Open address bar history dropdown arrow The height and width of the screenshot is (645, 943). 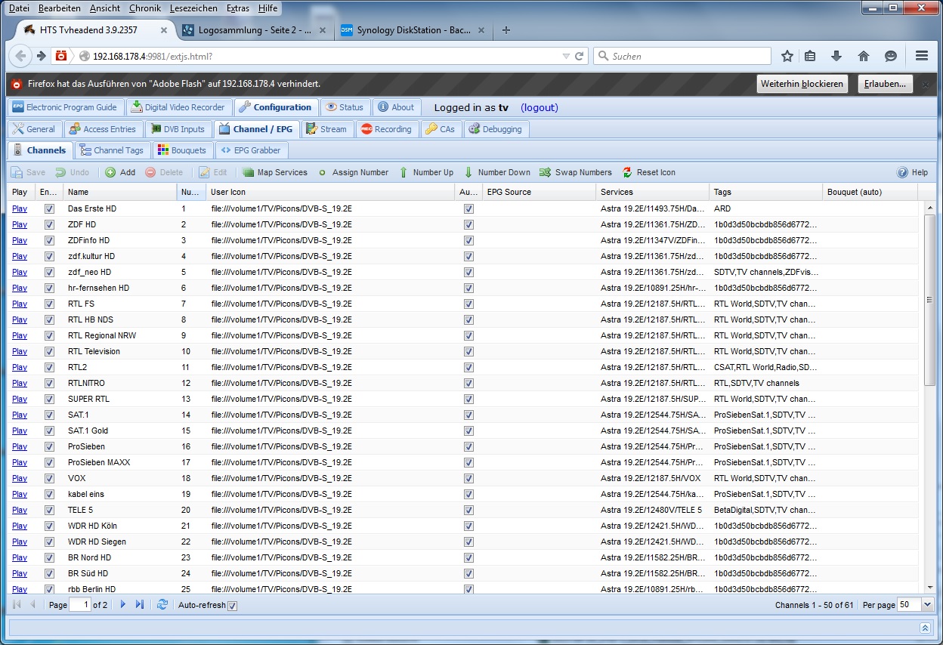[566, 56]
